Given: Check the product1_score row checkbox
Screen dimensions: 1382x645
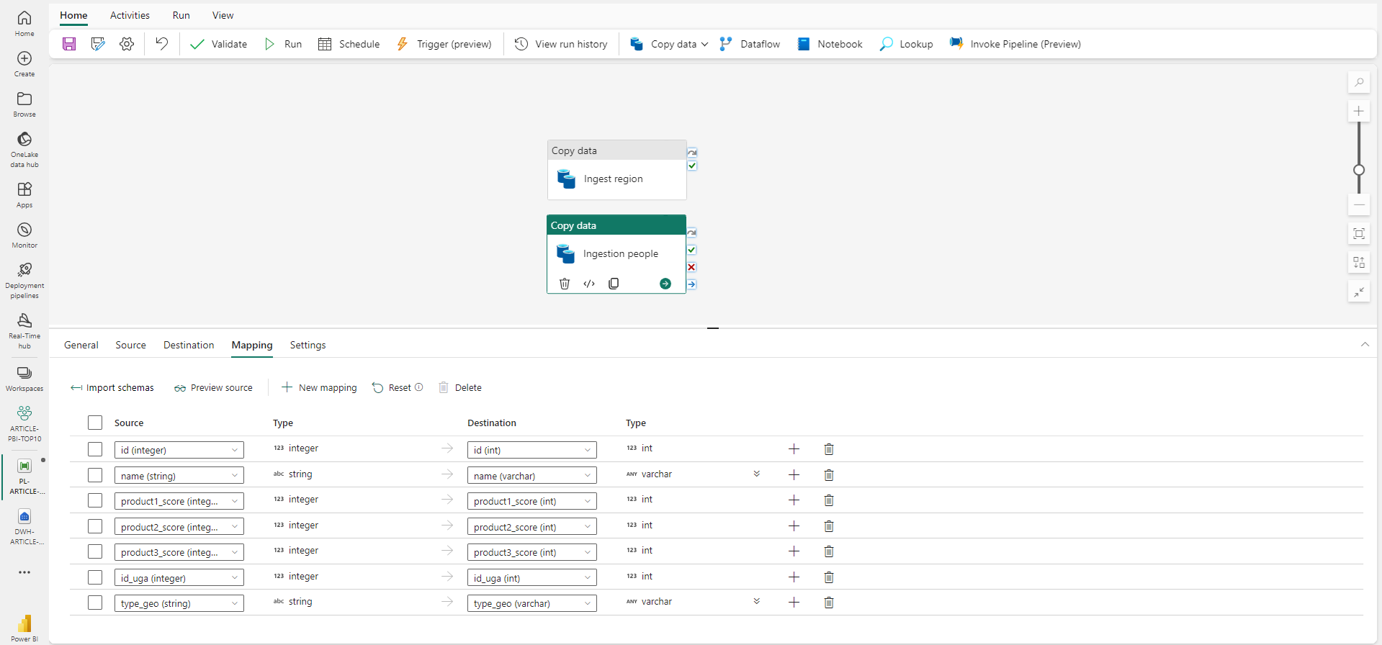Looking at the screenshot, I should 95,500.
